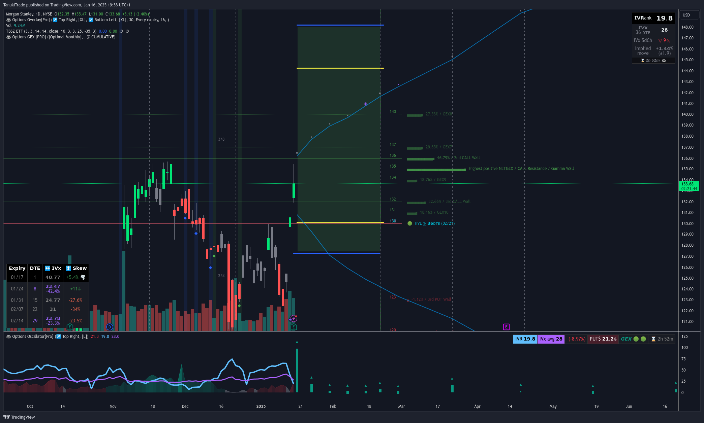Click the IVx column header

point(53,268)
